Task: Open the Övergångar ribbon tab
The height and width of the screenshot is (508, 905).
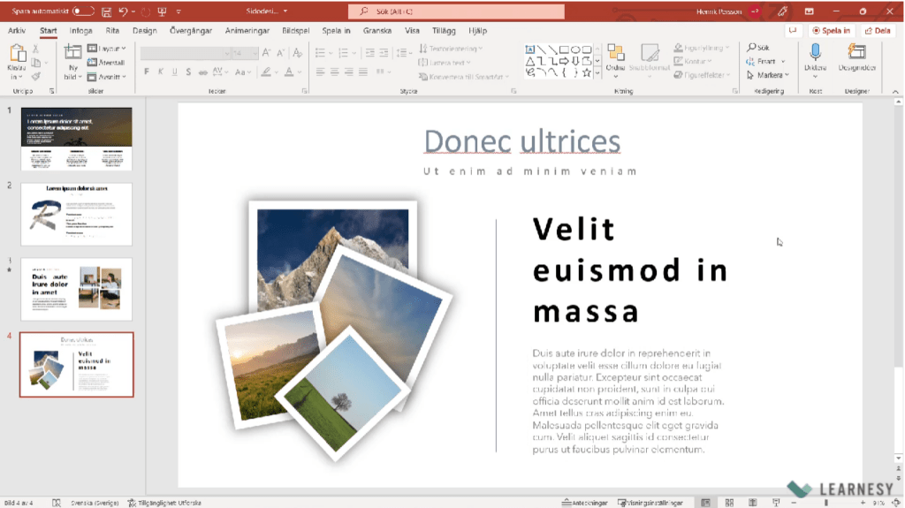Action: (190, 30)
